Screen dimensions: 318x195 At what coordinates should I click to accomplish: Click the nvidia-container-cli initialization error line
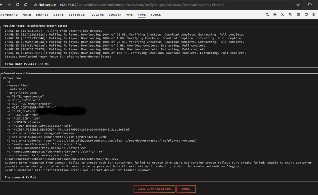pyautogui.click(x=78, y=170)
